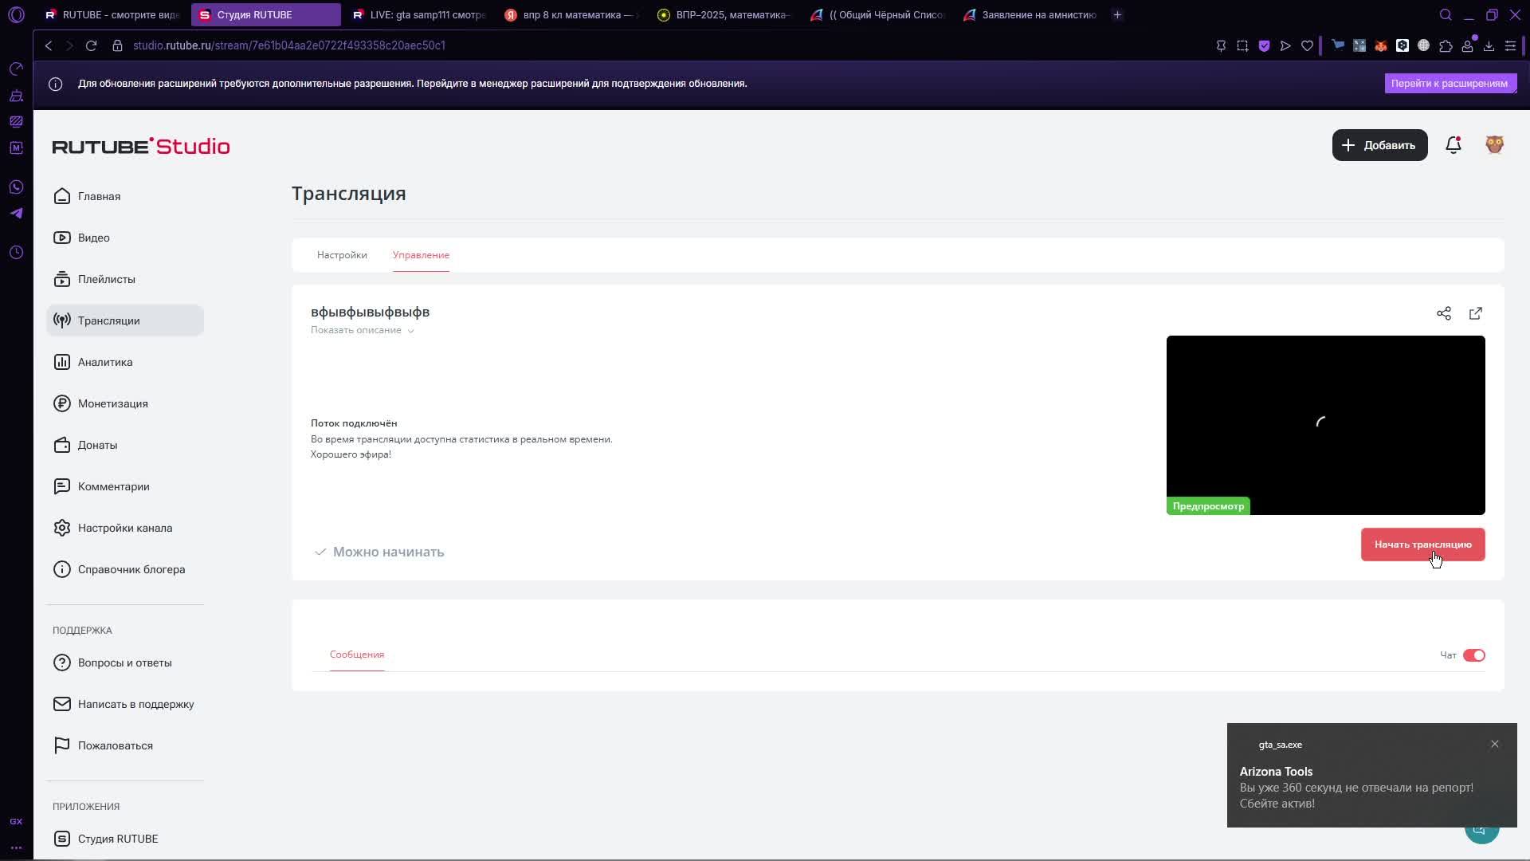1530x861 pixels.
Task: Open the Пожаловаться flag icon
Action: (x=62, y=745)
